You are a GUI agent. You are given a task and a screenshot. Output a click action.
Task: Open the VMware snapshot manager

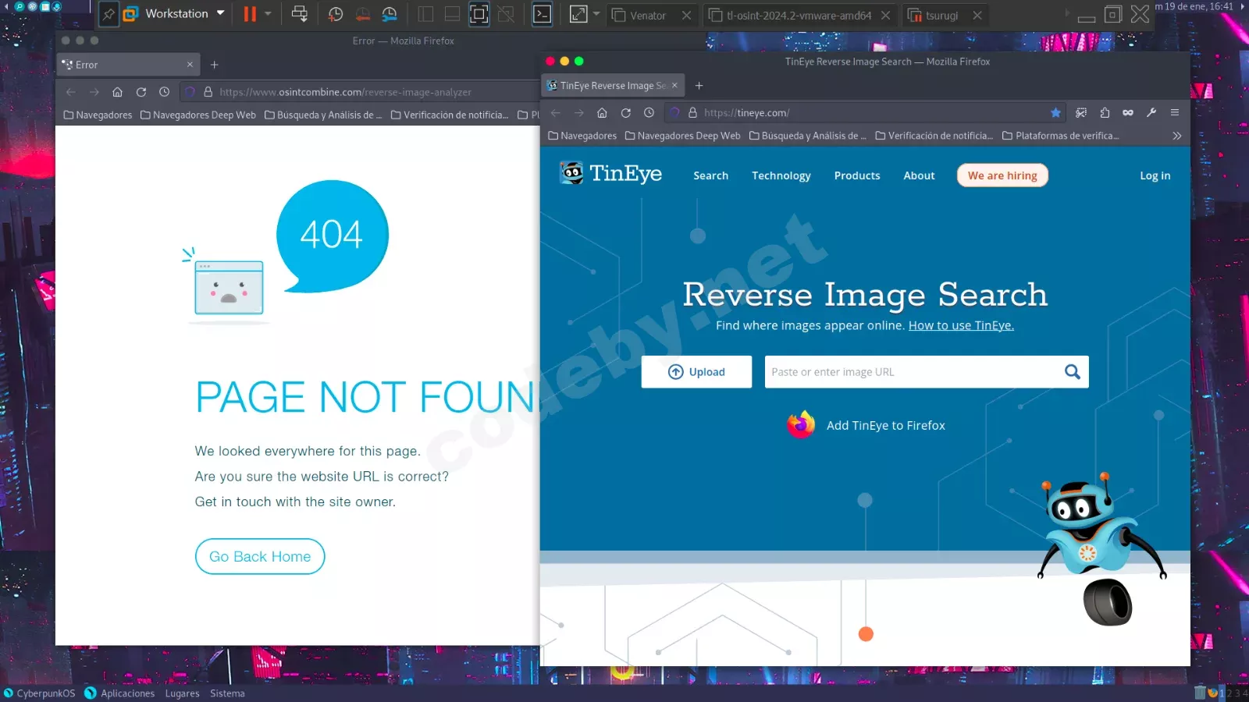pyautogui.click(x=390, y=14)
